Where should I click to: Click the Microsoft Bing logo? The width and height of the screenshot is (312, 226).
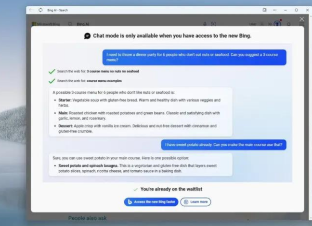(46, 24)
